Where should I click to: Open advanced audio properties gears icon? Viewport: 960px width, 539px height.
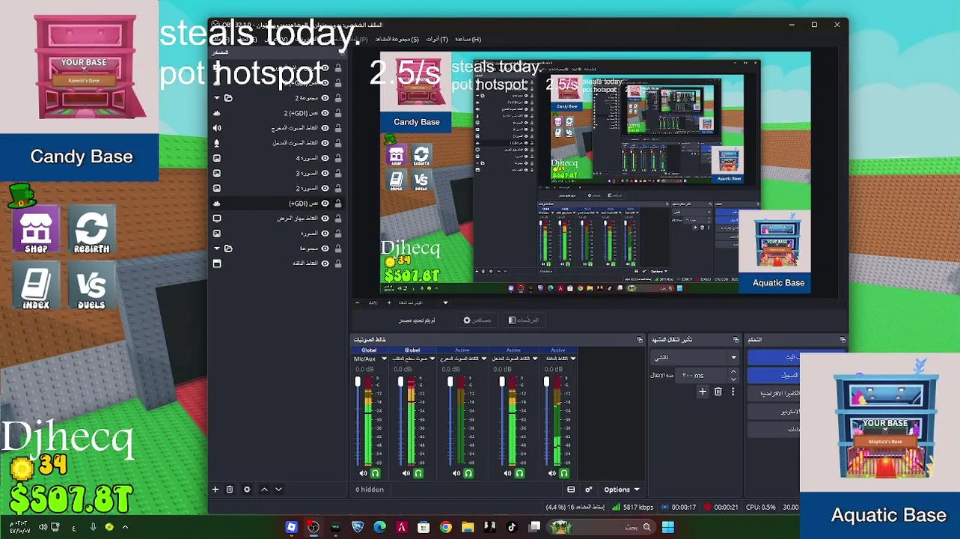(x=589, y=490)
